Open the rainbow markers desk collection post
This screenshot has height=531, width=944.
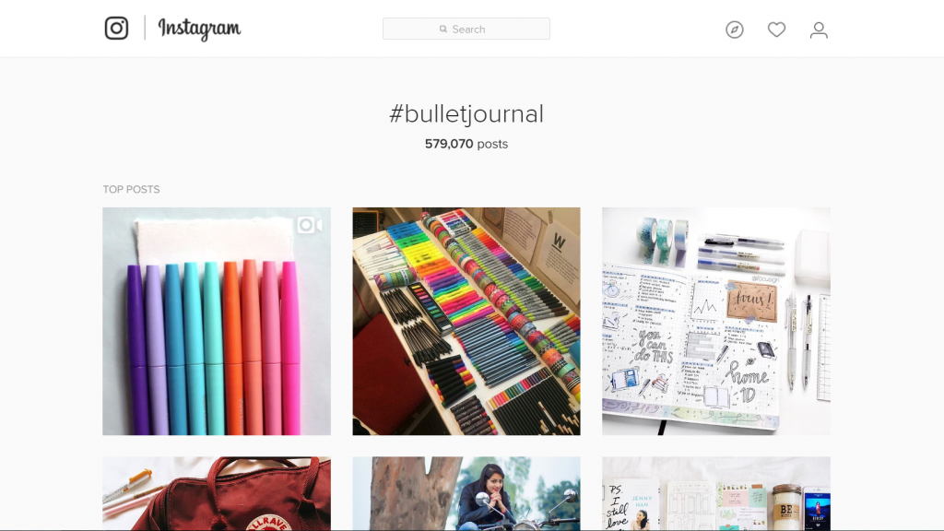(x=466, y=322)
